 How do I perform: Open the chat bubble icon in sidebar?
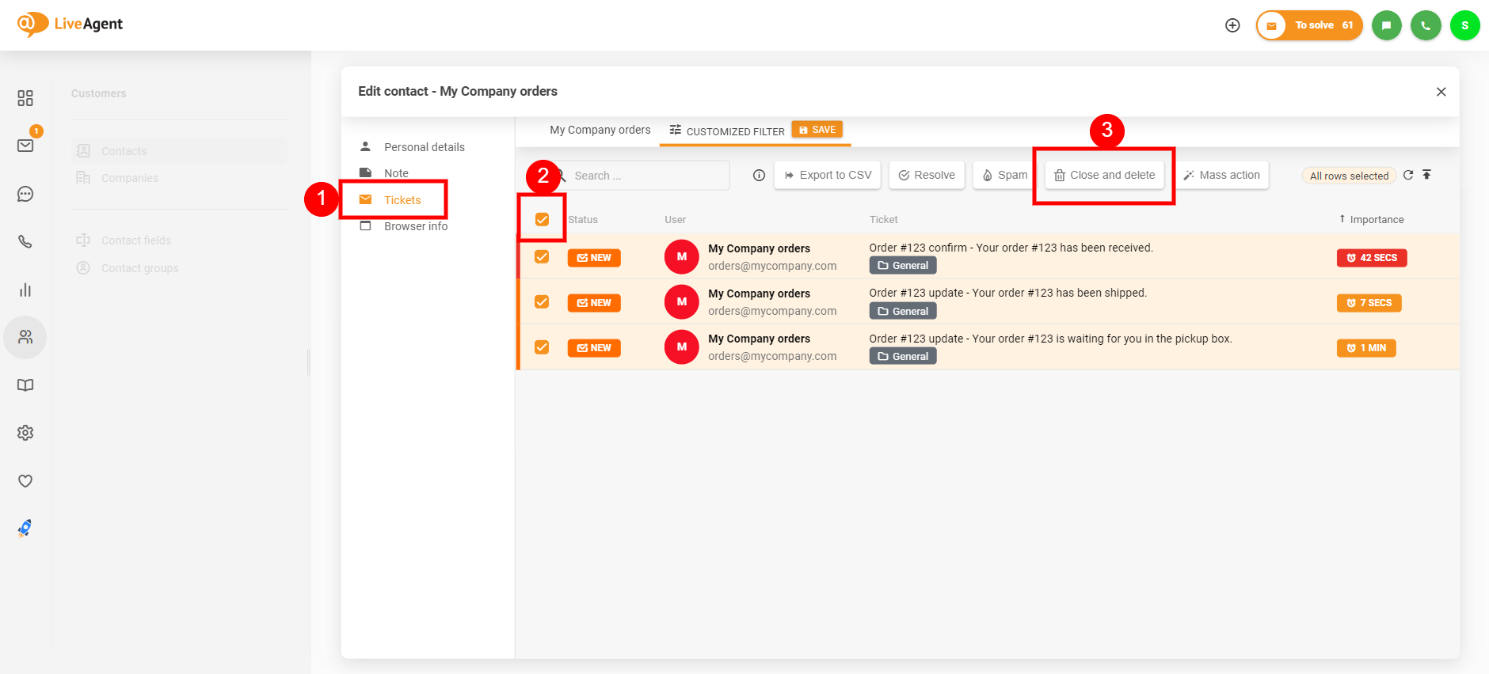point(25,194)
